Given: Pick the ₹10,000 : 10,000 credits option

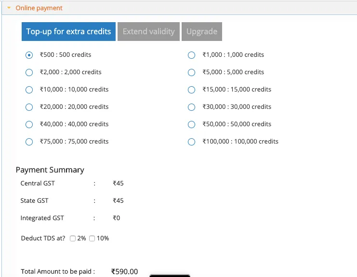Looking at the screenshot, I should [29, 90].
